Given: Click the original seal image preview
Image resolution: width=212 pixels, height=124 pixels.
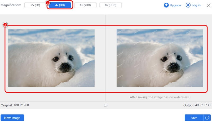Looking at the screenshot, I should (51, 58).
